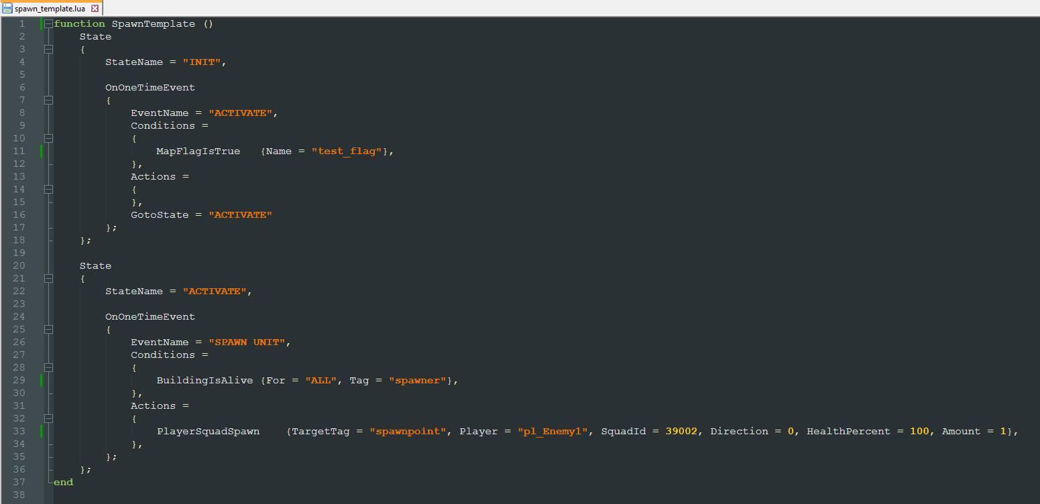This screenshot has width=1040, height=504.
Task: Click "Conditions =" on line 9
Action: coord(170,125)
